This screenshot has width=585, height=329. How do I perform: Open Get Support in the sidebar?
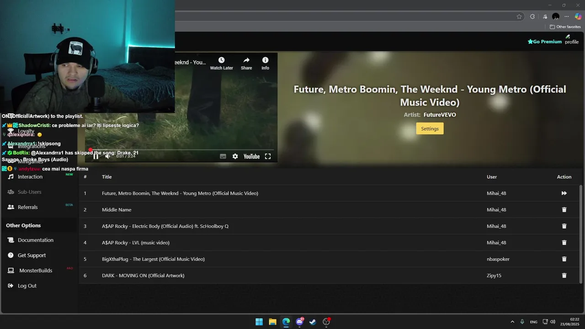point(32,255)
